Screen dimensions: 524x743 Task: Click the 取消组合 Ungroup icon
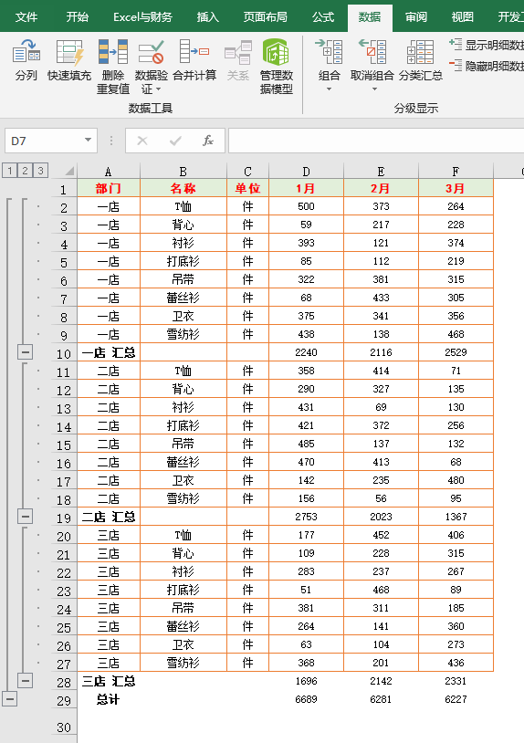pos(372,52)
